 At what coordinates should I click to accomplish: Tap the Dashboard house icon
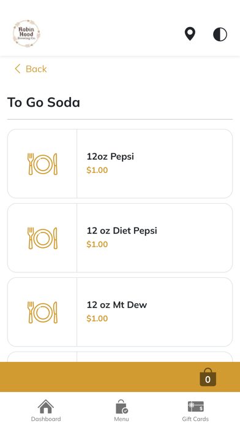tap(46, 406)
